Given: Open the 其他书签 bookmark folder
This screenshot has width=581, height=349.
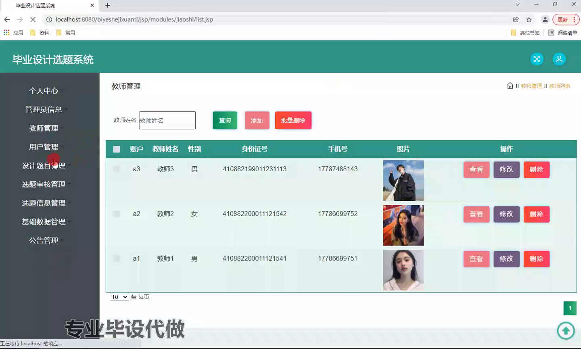Looking at the screenshot, I should 525,33.
